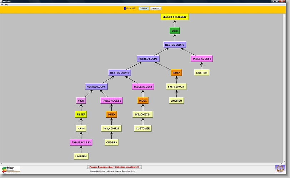The height and width of the screenshot is (178, 290).
Task: Select the yellow FILTER node
Action: click(81, 115)
